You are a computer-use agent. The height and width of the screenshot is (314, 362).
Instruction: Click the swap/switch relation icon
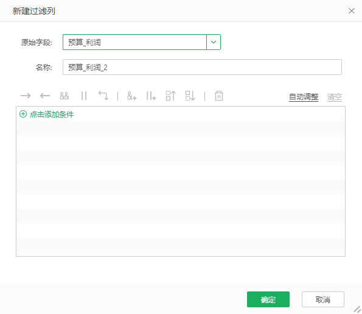click(103, 96)
